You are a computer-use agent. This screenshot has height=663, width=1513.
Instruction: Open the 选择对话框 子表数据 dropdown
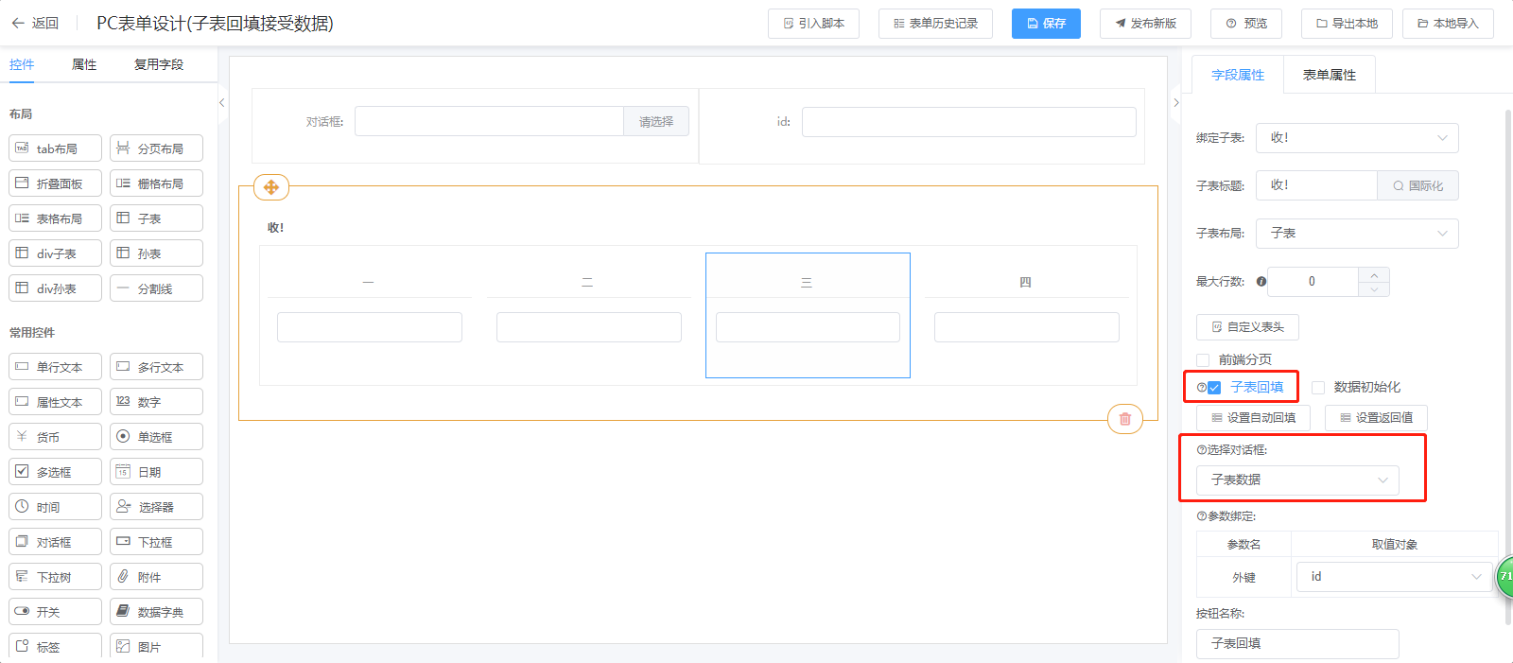(x=1296, y=480)
